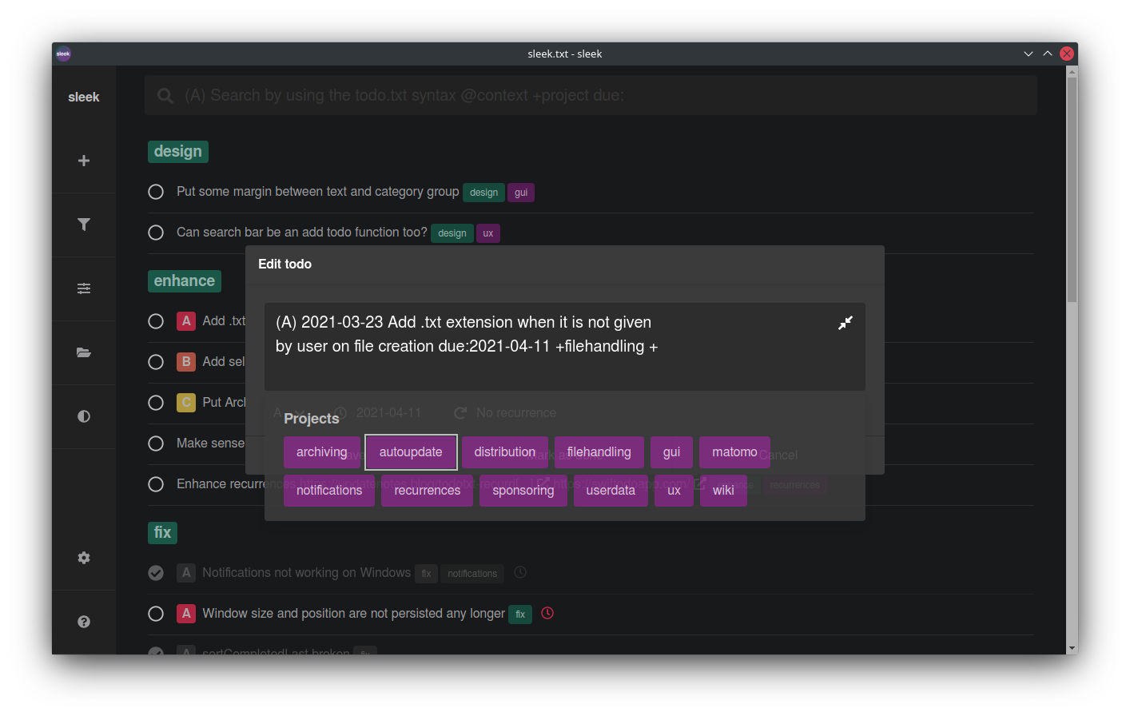
Task: Open 'Put some margin between text' todo
Action: tap(318, 192)
